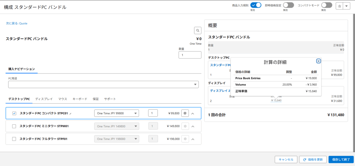This screenshot has height=166, width=355.
Task: Open the One Time JPY 99800 dropdown
Action: 116,113
